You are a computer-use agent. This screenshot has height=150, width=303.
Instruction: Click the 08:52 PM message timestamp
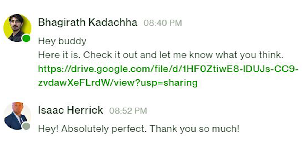click(x=128, y=111)
